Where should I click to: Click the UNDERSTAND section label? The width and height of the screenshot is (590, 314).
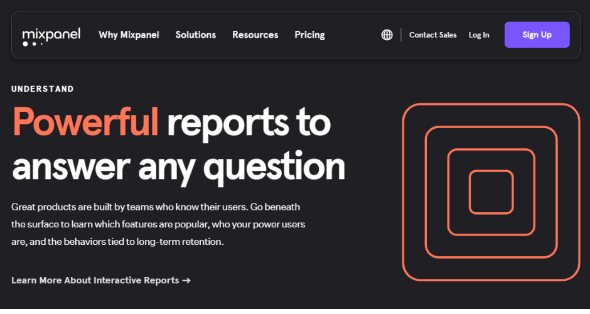[43, 89]
